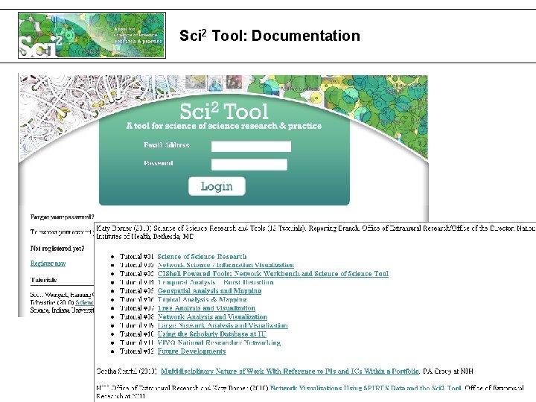Open Using the Scholarly Database at IU link
This screenshot has width=536, height=402.
pos(211,334)
